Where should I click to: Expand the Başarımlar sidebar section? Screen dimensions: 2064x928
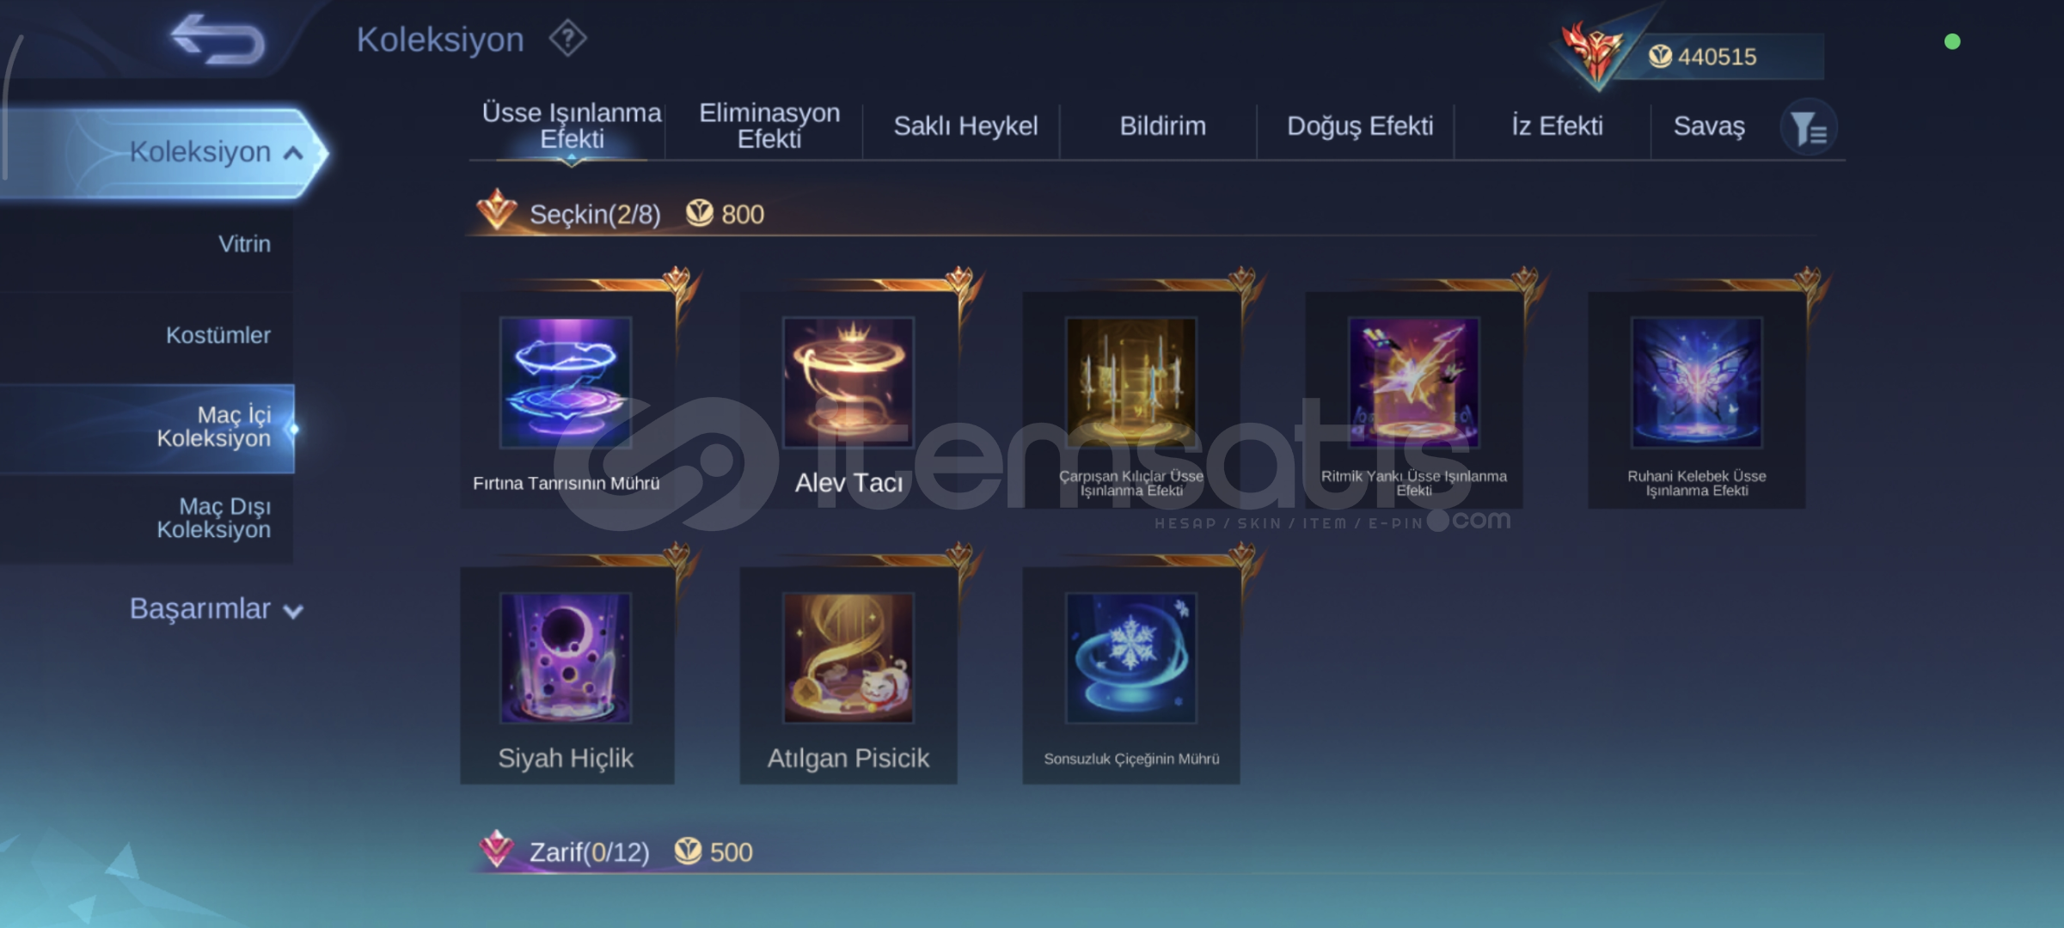point(216,608)
